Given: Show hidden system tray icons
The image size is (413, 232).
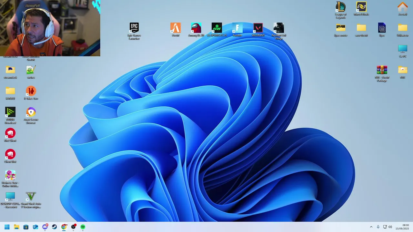Looking at the screenshot, I should click(x=371, y=227).
